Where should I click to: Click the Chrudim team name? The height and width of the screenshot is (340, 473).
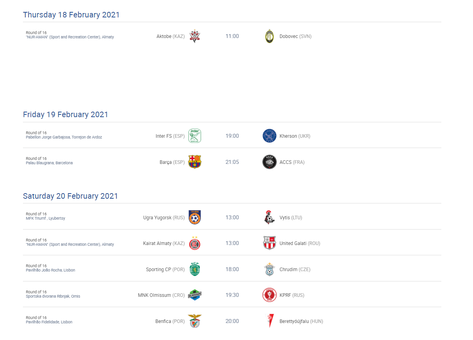[x=289, y=270]
